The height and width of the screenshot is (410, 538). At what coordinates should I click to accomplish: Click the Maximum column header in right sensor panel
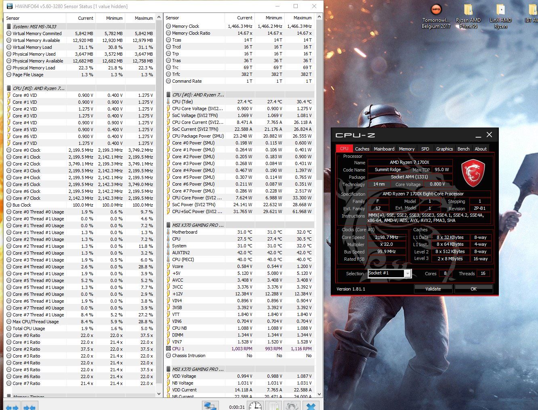[299, 18]
